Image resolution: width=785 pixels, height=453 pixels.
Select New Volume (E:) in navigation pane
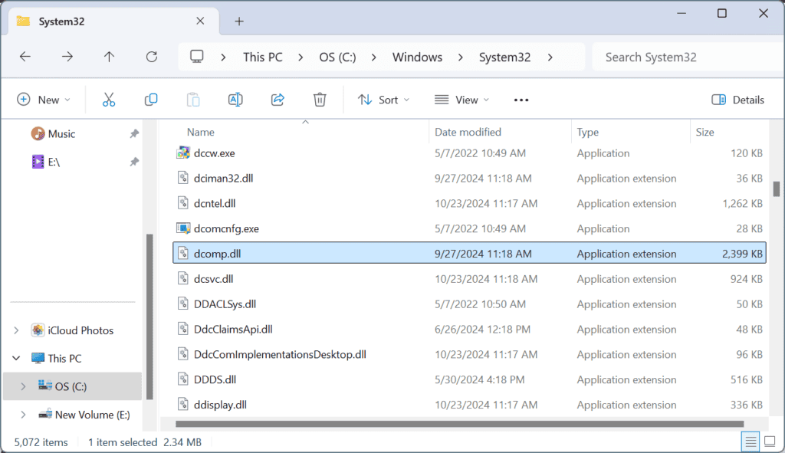[x=92, y=415]
